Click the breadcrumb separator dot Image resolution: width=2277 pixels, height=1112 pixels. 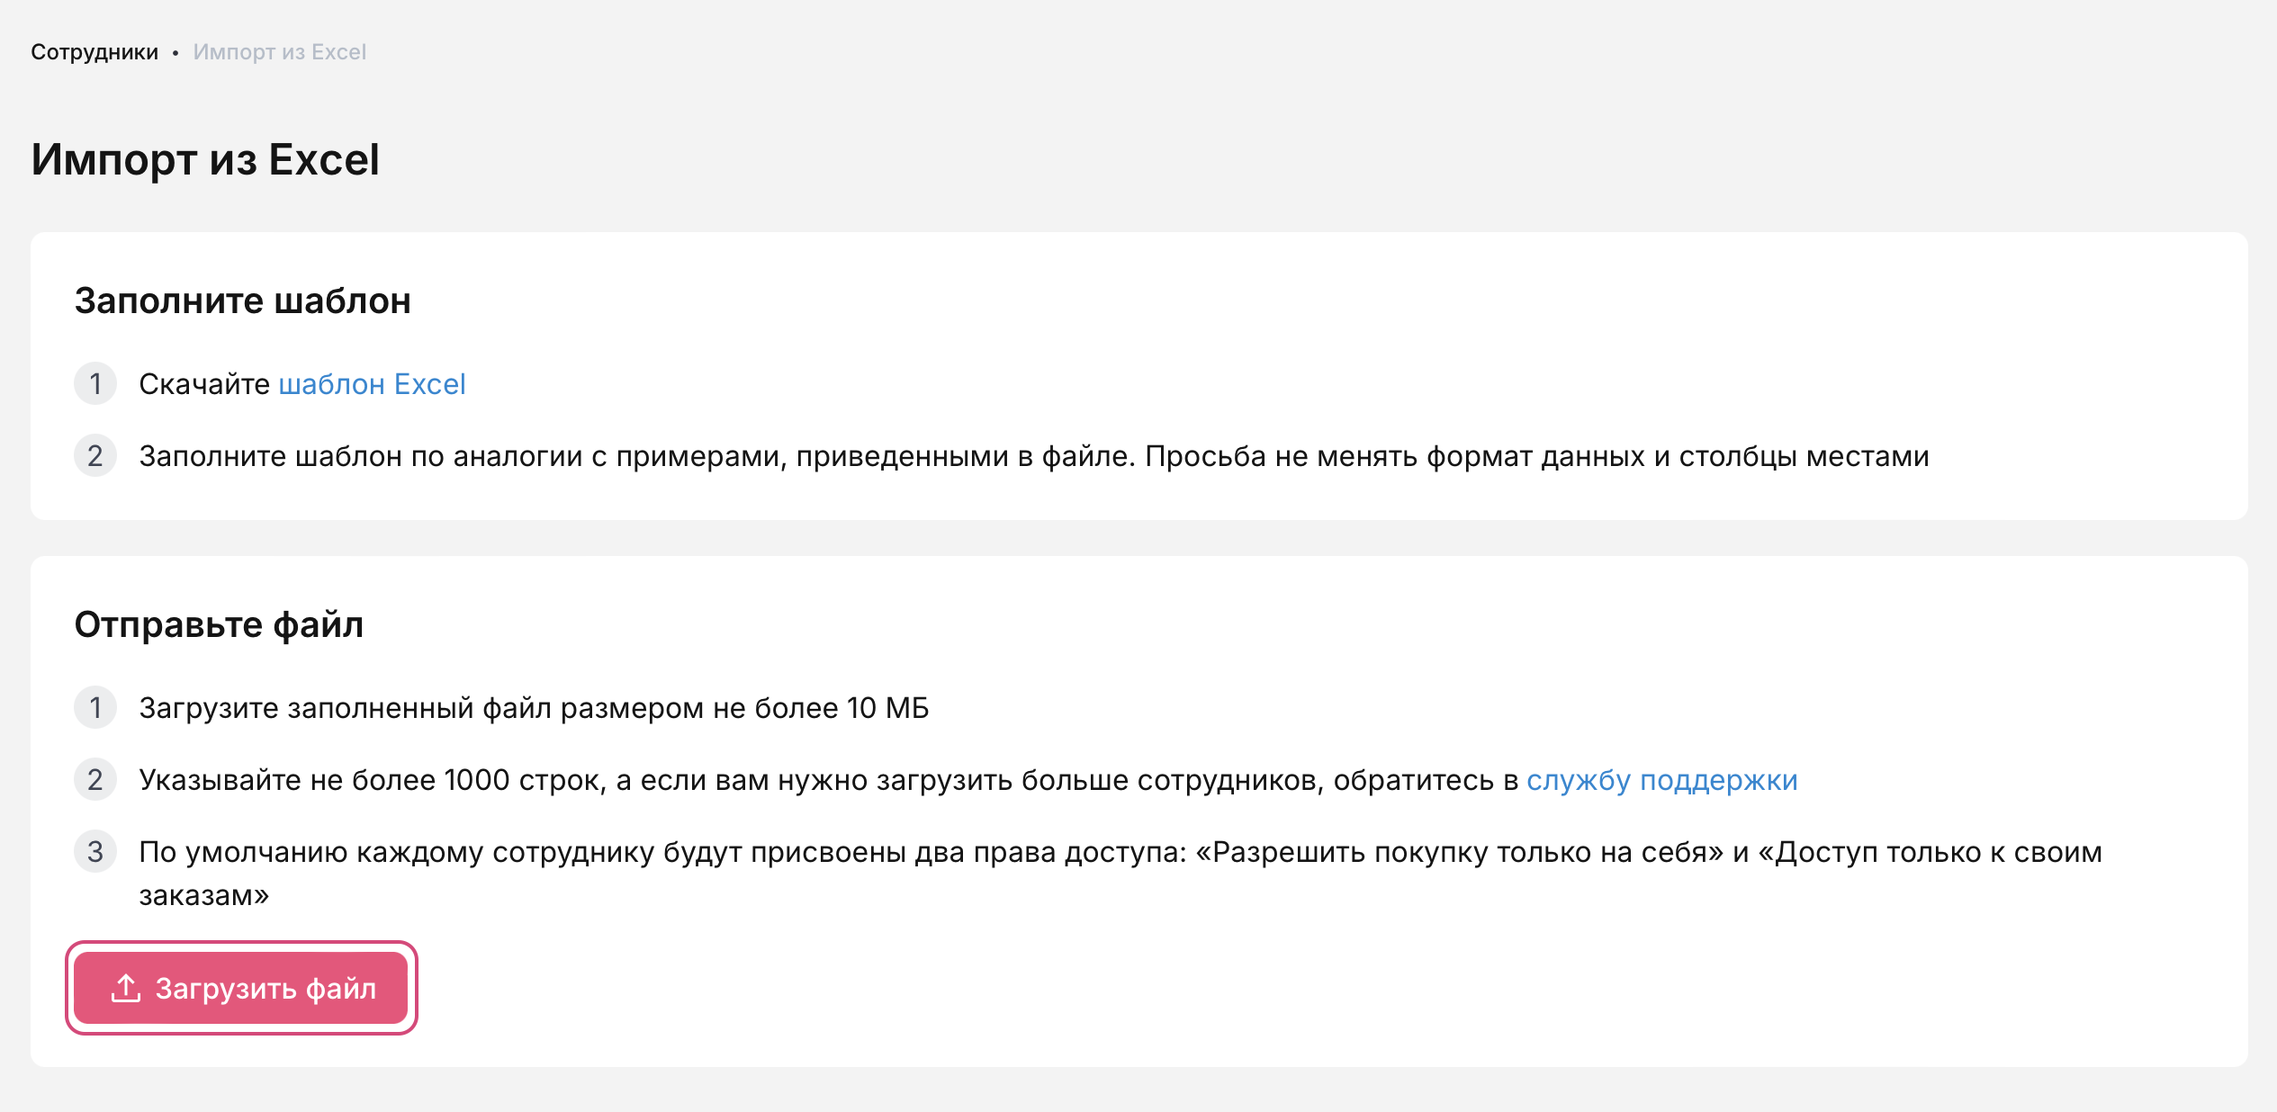click(x=175, y=53)
